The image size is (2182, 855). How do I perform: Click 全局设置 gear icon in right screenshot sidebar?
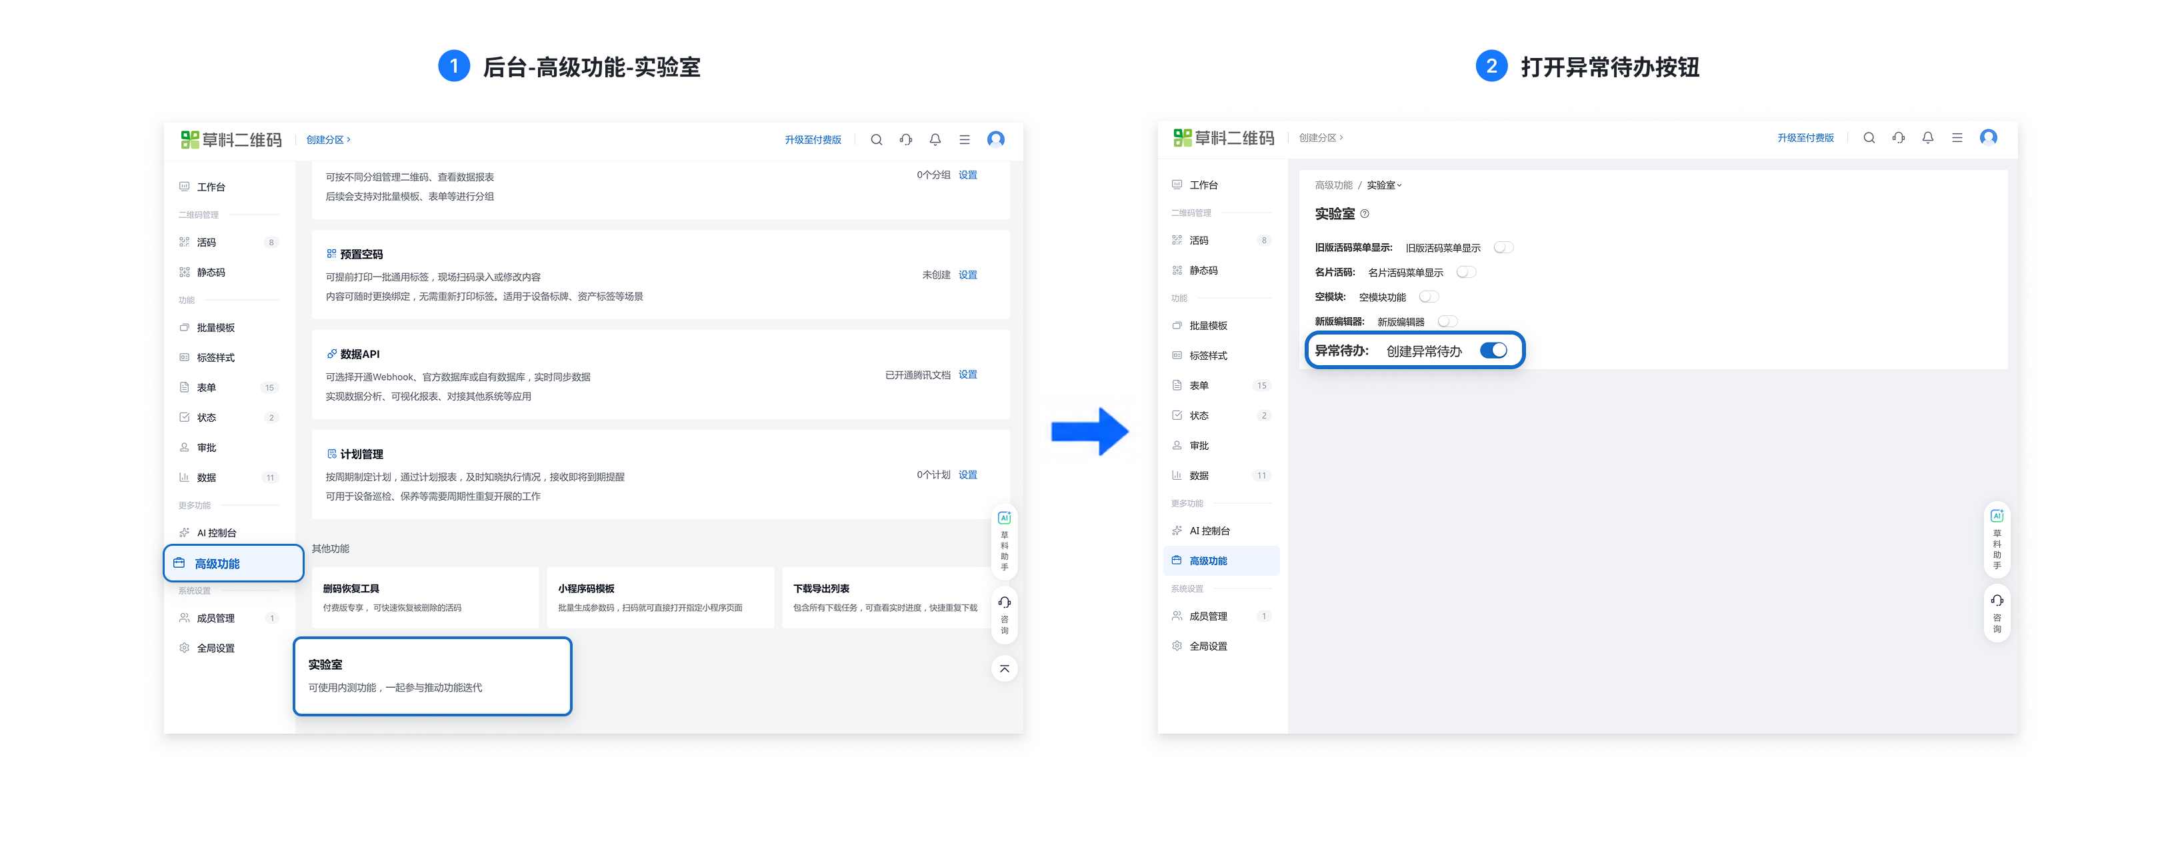point(1177,646)
